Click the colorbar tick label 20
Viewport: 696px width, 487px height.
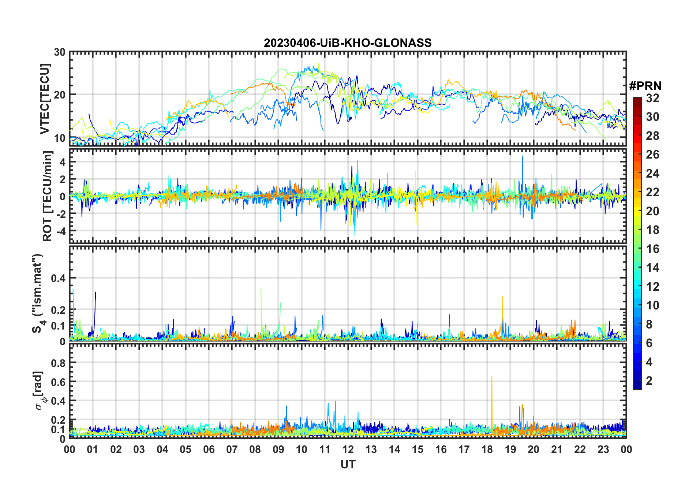click(x=652, y=211)
